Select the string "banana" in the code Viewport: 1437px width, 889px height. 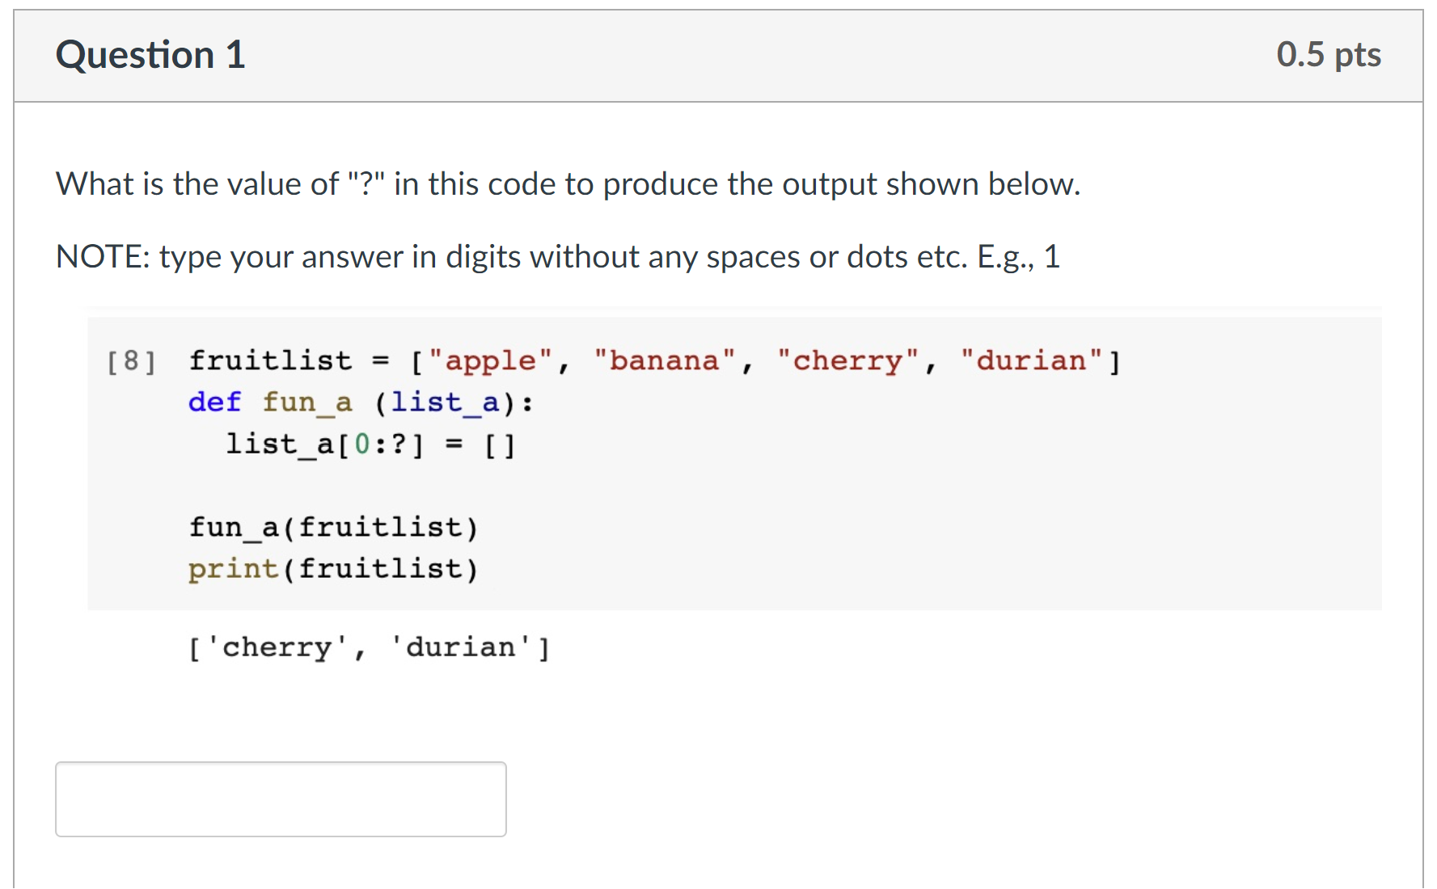(665, 360)
